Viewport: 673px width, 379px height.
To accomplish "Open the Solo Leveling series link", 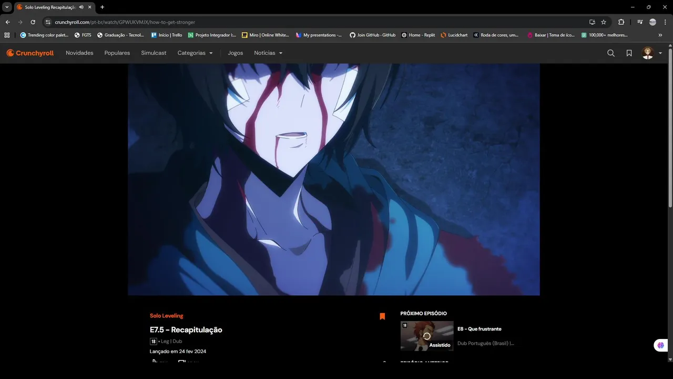I will pyautogui.click(x=167, y=316).
